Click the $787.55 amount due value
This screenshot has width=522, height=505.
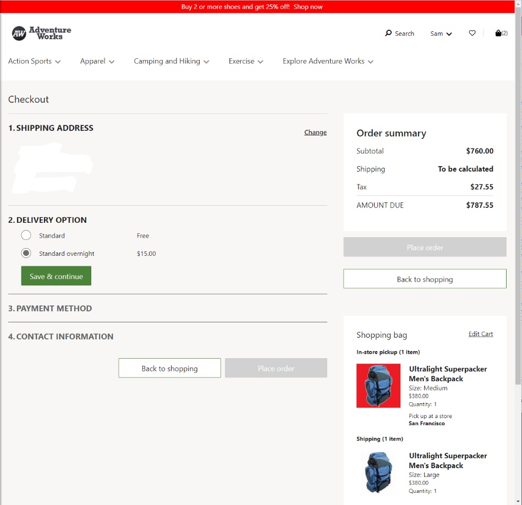480,205
